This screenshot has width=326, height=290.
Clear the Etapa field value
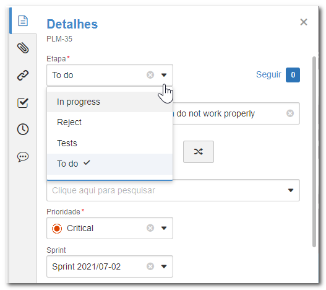click(x=150, y=75)
